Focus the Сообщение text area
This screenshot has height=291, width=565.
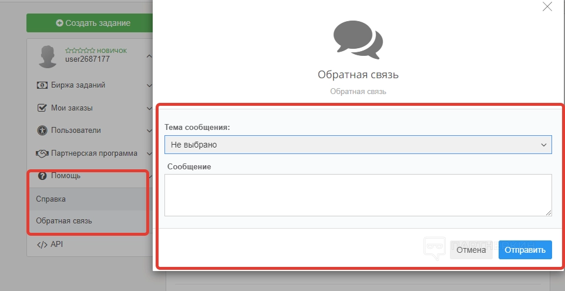pos(358,195)
